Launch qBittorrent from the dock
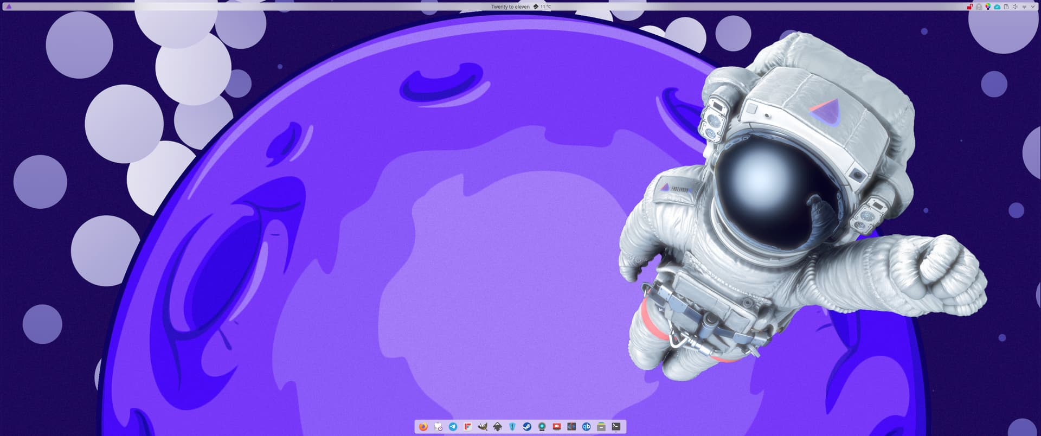This screenshot has width=1041, height=436. tap(586, 427)
